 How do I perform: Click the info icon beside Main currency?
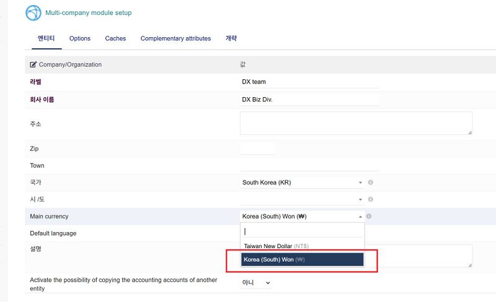point(369,216)
